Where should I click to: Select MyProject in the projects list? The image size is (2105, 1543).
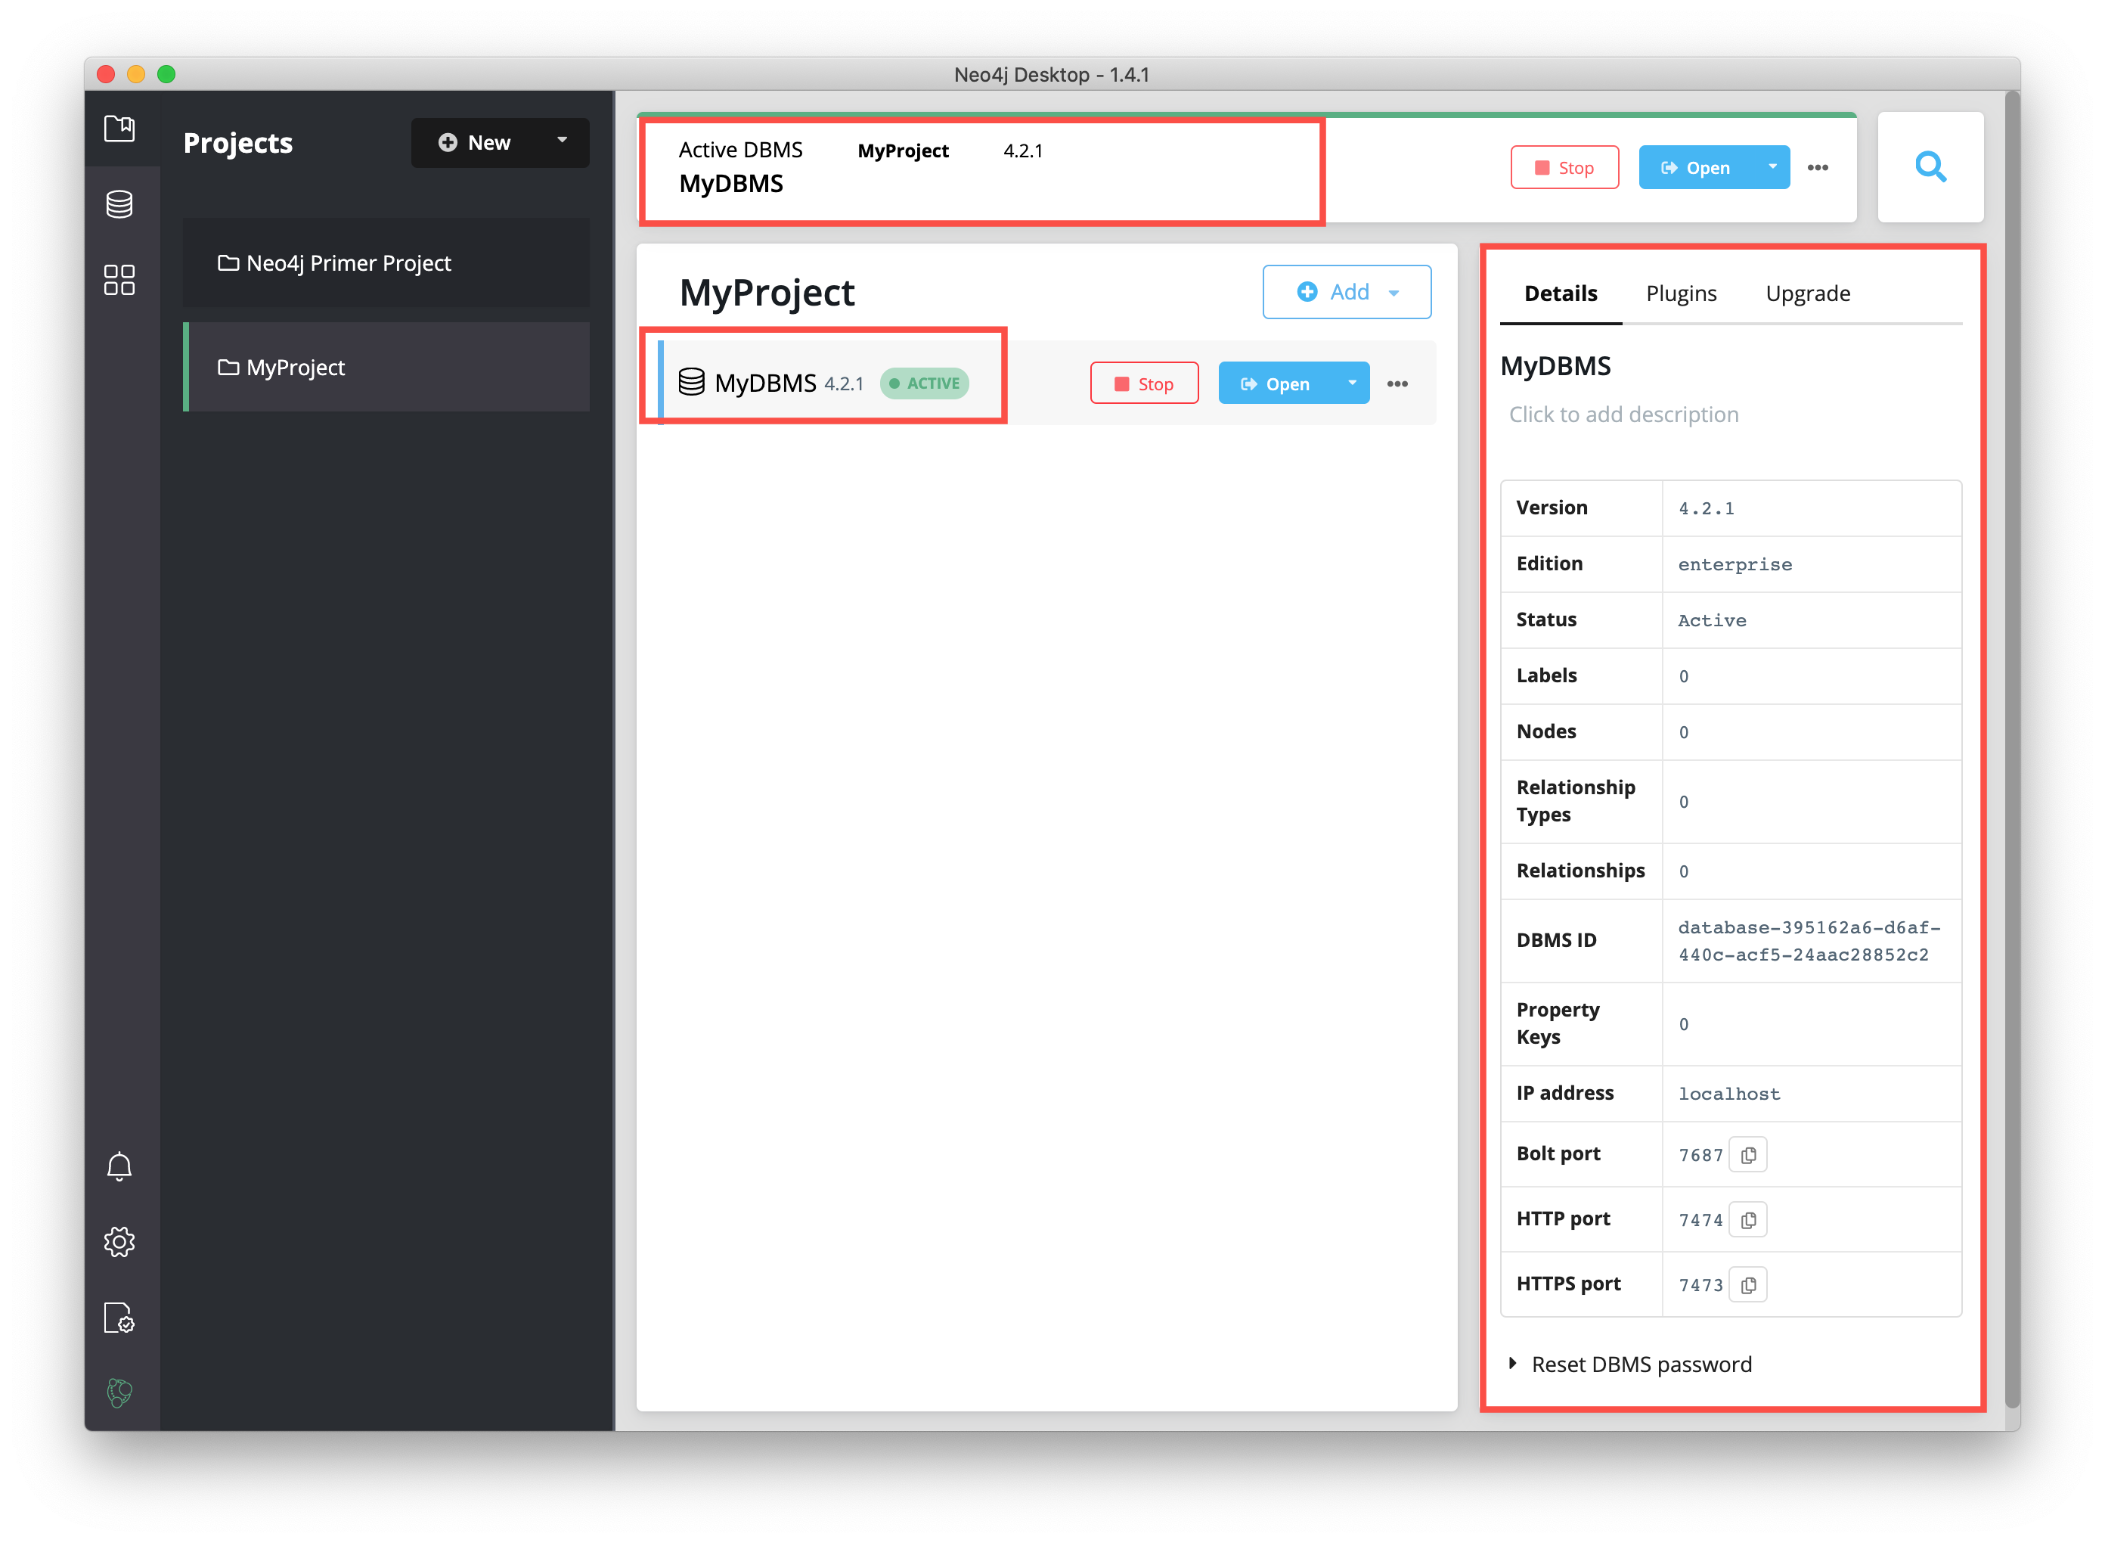(x=386, y=367)
